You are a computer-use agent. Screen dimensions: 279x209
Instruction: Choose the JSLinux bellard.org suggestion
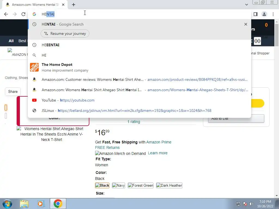pyautogui.click(x=139, y=110)
